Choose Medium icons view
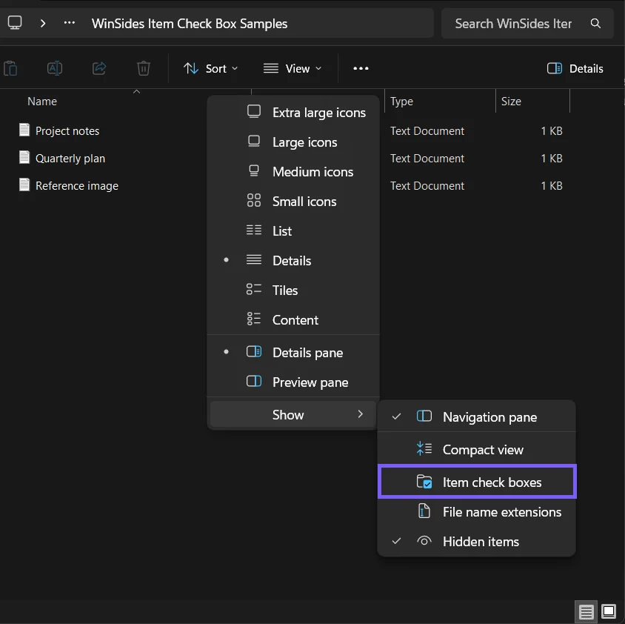 pos(293,171)
